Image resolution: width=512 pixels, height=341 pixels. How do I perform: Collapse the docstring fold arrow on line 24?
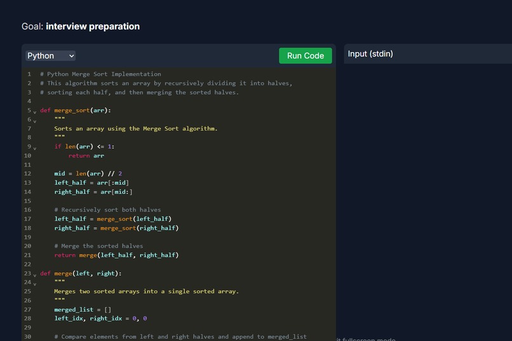coord(34,284)
